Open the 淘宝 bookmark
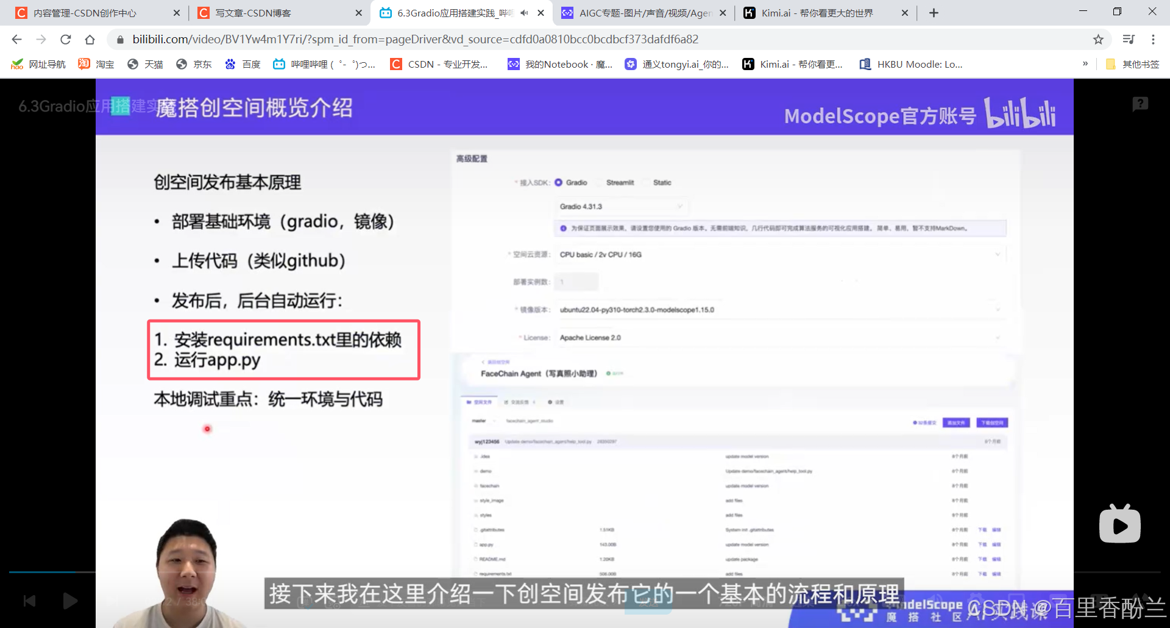This screenshot has height=628, width=1170. tap(96, 64)
